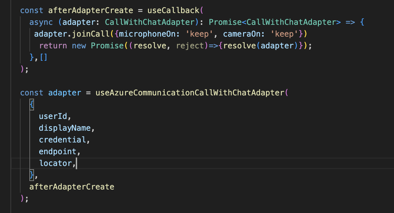The width and height of the screenshot is (394, 213).
Task: Click the afterAdapterCreate constant declaration name
Action: pyautogui.click(x=90, y=10)
